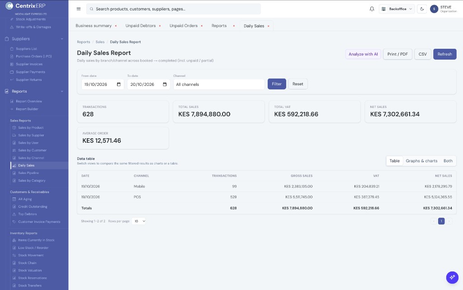
Task: Open Supplier Payments sidebar item
Action: tap(30, 72)
